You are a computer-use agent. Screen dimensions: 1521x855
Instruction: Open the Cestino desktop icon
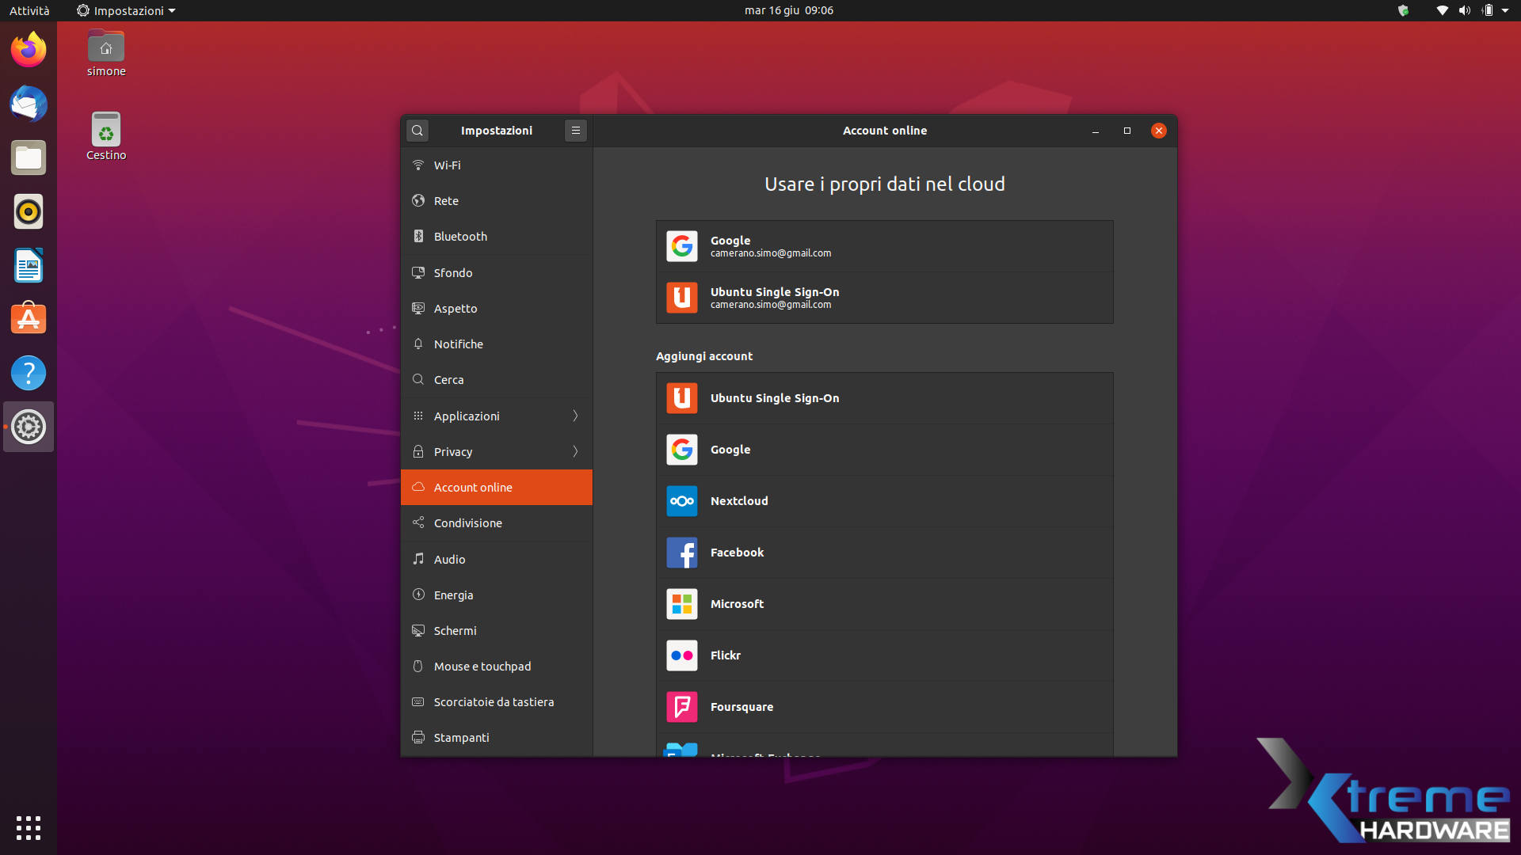pos(106,135)
